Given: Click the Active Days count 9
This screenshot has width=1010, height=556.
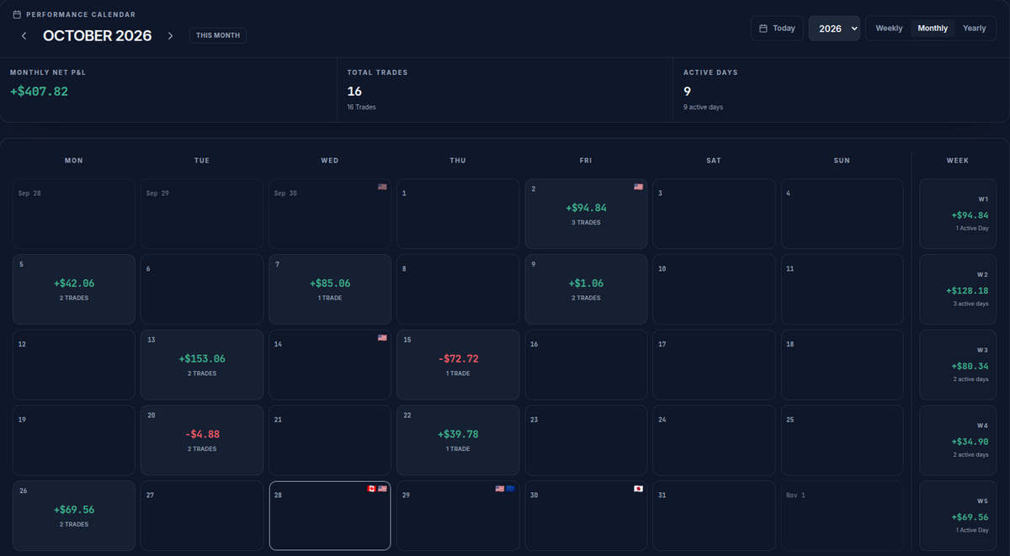Looking at the screenshot, I should coord(688,91).
